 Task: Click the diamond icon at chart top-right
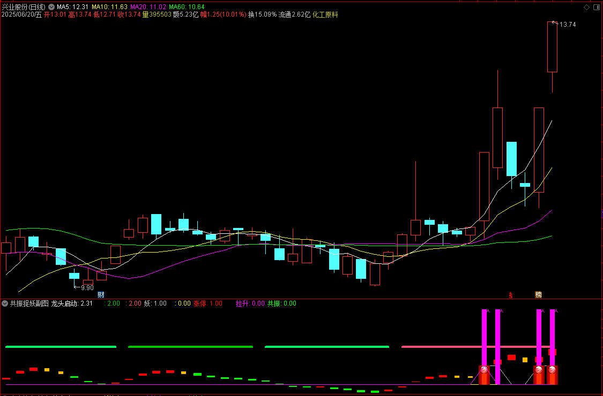click(586, 7)
